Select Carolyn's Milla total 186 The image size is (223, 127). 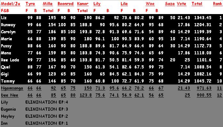(x=52, y=32)
